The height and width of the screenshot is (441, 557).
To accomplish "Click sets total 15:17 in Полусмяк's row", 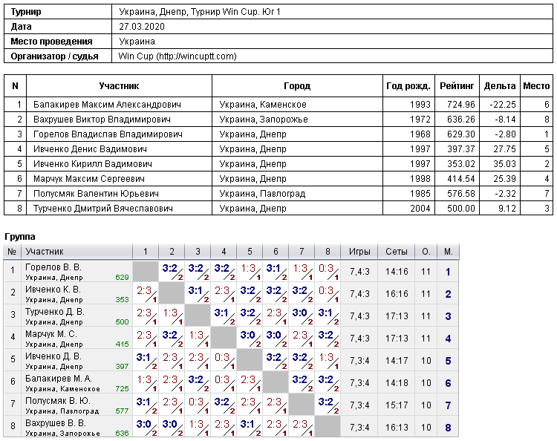I will click(x=397, y=405).
